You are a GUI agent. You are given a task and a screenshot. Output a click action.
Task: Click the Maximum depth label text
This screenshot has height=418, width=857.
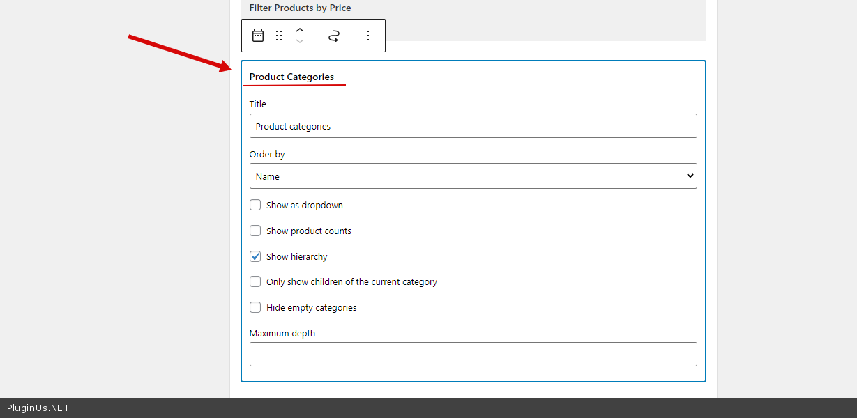pyautogui.click(x=282, y=333)
